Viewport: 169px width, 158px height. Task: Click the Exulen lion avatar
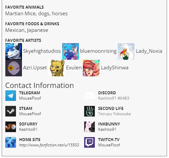point(57,68)
